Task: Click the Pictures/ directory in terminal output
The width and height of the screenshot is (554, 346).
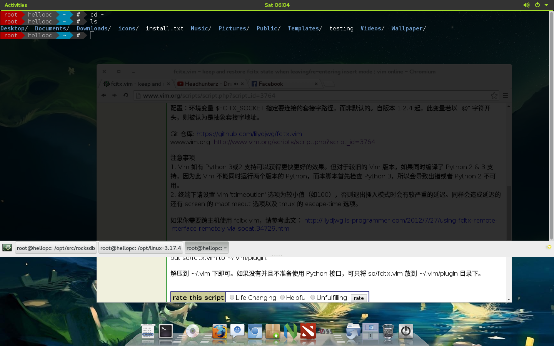Action: (234, 28)
